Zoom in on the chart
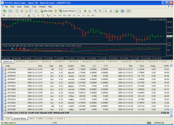The height and width of the screenshot is (125, 174). click(95, 11)
